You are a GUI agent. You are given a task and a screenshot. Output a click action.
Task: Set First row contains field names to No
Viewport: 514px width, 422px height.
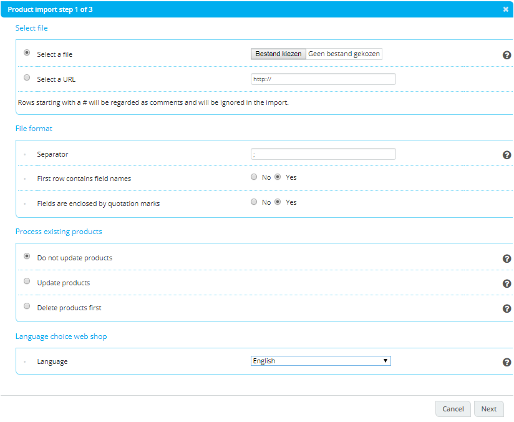pyautogui.click(x=254, y=177)
